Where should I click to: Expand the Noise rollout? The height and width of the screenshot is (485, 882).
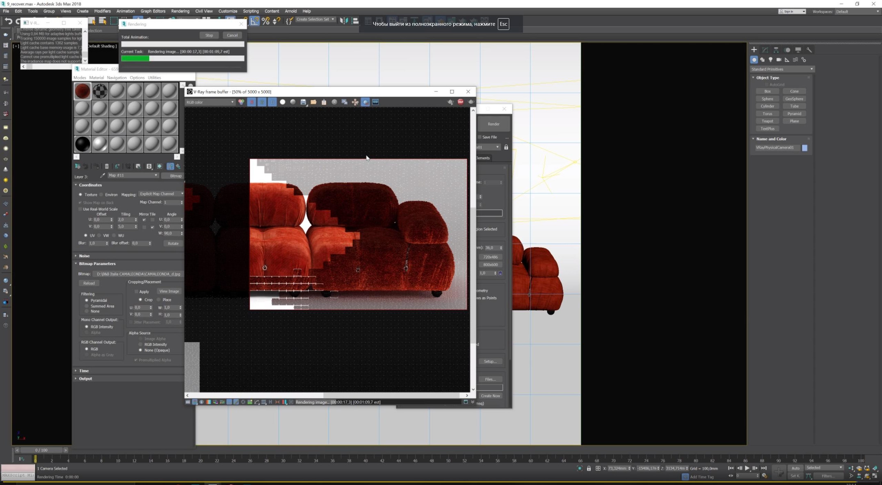[84, 256]
